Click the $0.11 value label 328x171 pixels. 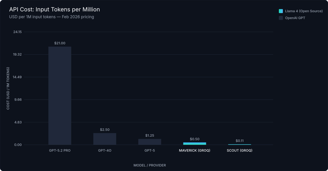(x=240, y=140)
